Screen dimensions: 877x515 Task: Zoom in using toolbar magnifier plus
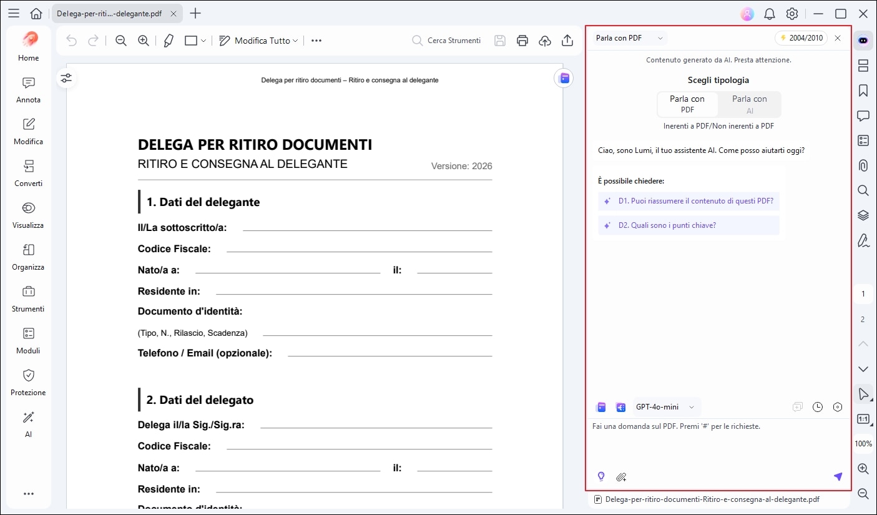point(144,41)
